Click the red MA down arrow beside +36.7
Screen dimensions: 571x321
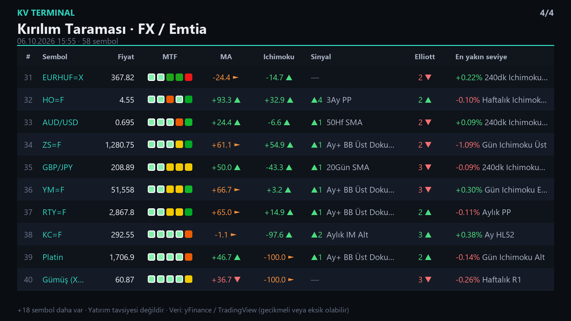[237, 280]
